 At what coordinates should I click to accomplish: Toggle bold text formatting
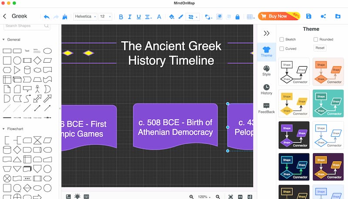coord(121,17)
